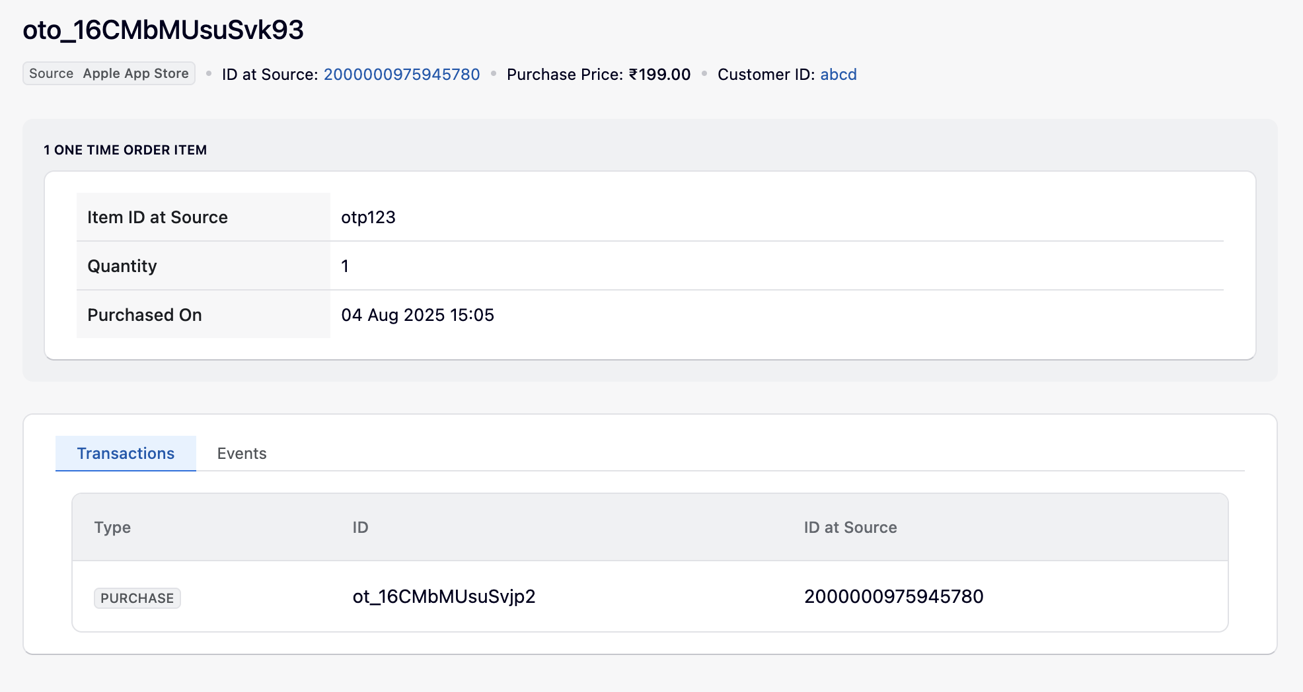Switch to the Events tab
Image resolution: width=1303 pixels, height=692 pixels.
tap(242, 454)
